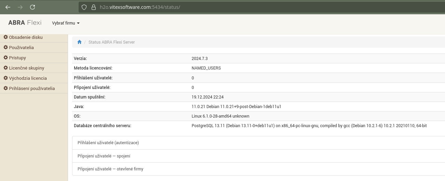Expand Přihlášení uživatelé (autentizace) section

tap(259, 143)
